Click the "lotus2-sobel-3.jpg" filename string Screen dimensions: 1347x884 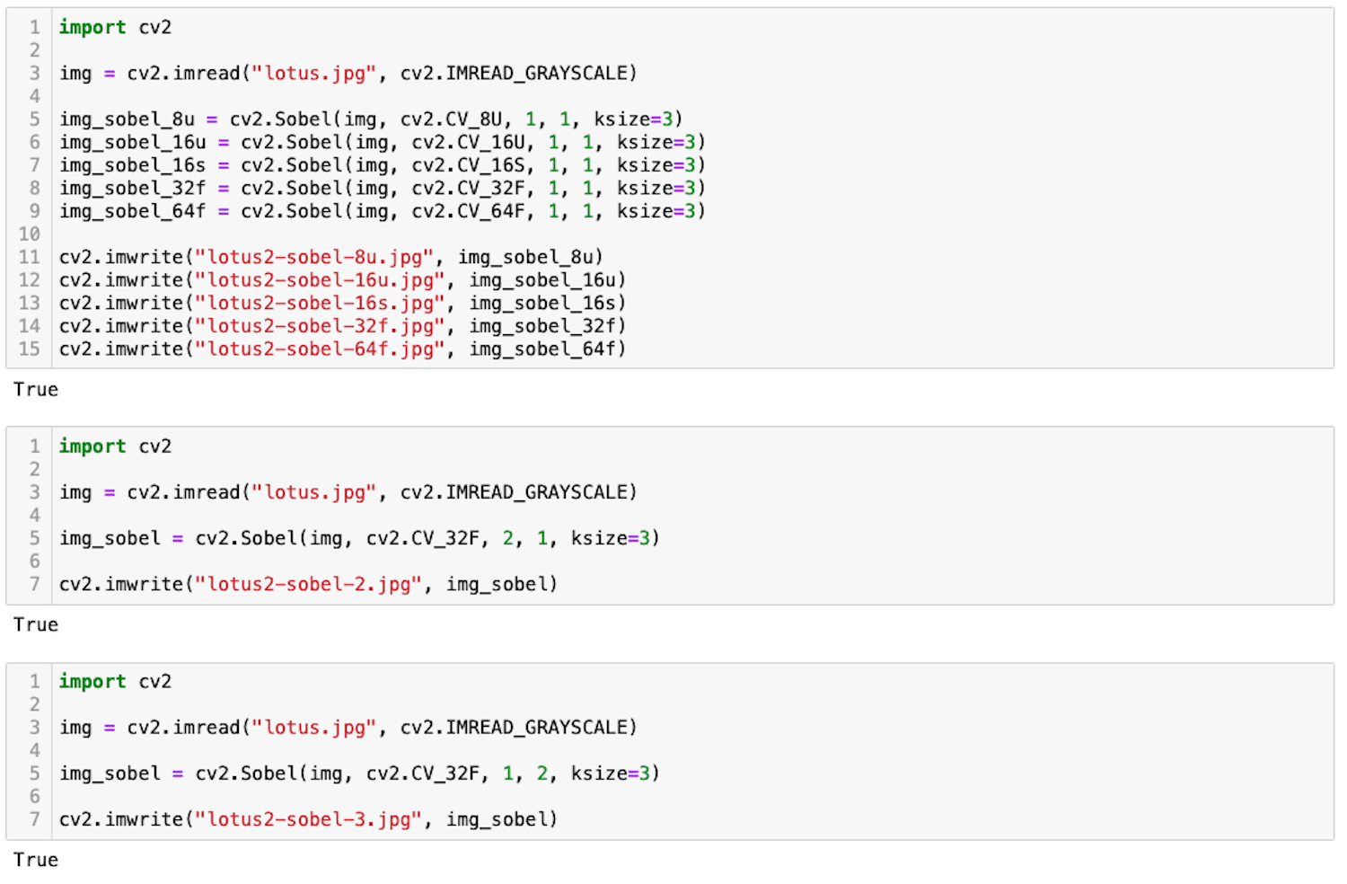pos(309,819)
